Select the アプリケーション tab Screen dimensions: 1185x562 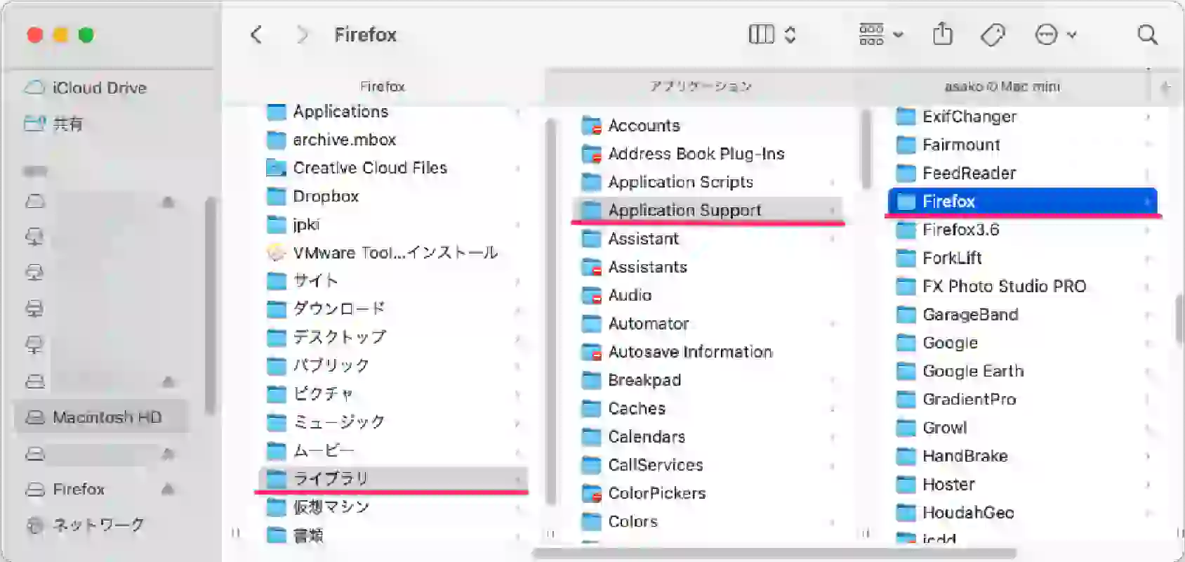click(x=699, y=86)
